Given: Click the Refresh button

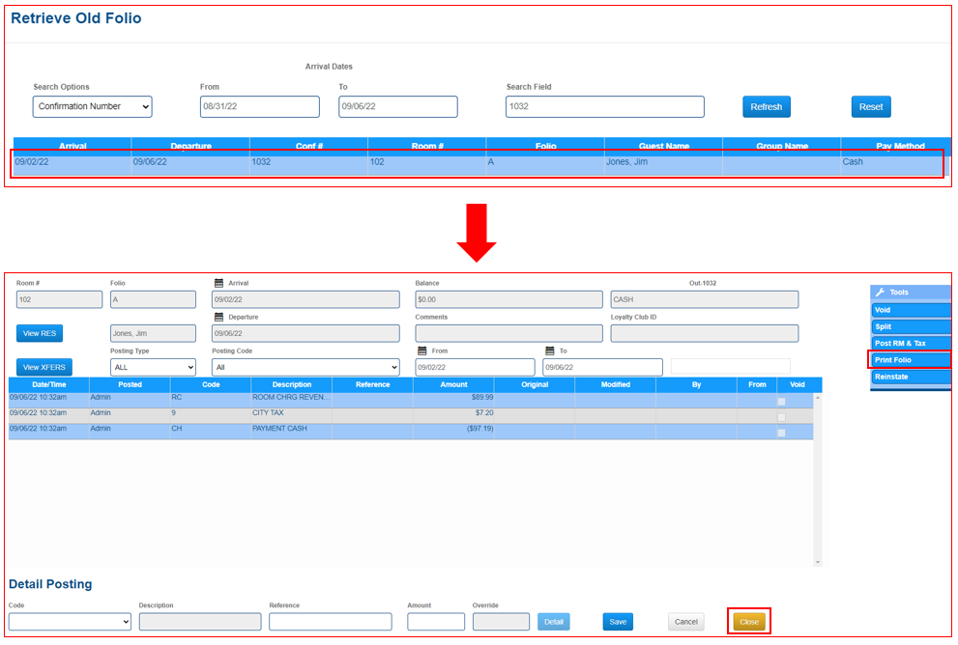Looking at the screenshot, I should (767, 107).
